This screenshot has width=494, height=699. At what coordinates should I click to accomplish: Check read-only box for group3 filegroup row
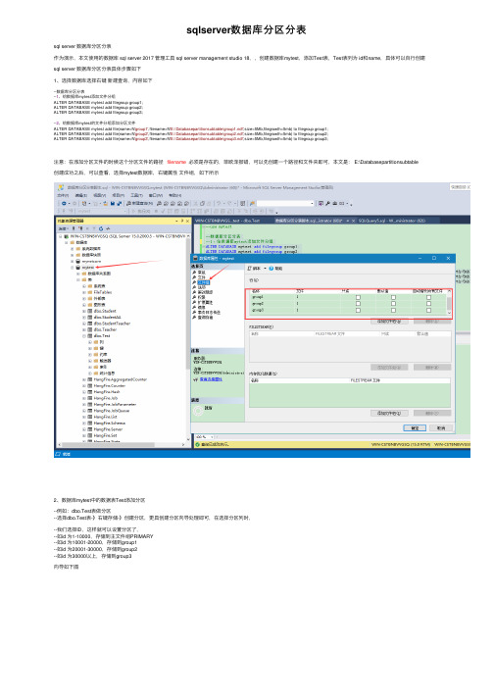click(x=358, y=310)
